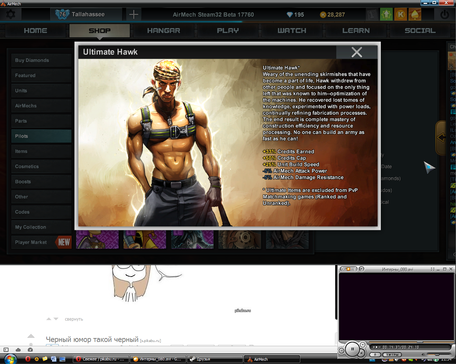Select the Units shop category

click(x=41, y=91)
